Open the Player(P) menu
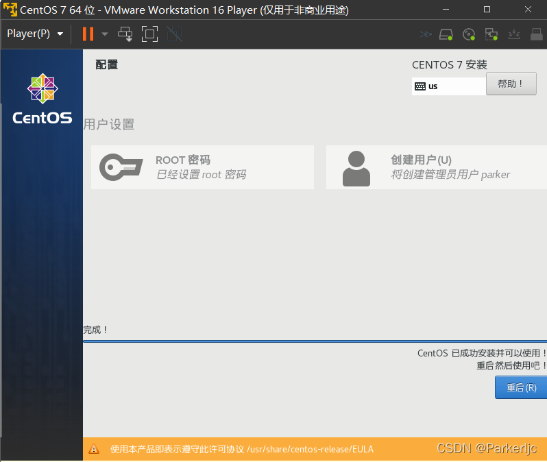This screenshot has height=462, width=547. [x=35, y=34]
